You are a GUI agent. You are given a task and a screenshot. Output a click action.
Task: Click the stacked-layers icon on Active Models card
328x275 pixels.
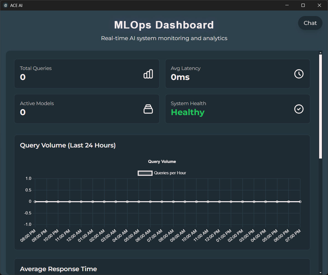coord(148,109)
